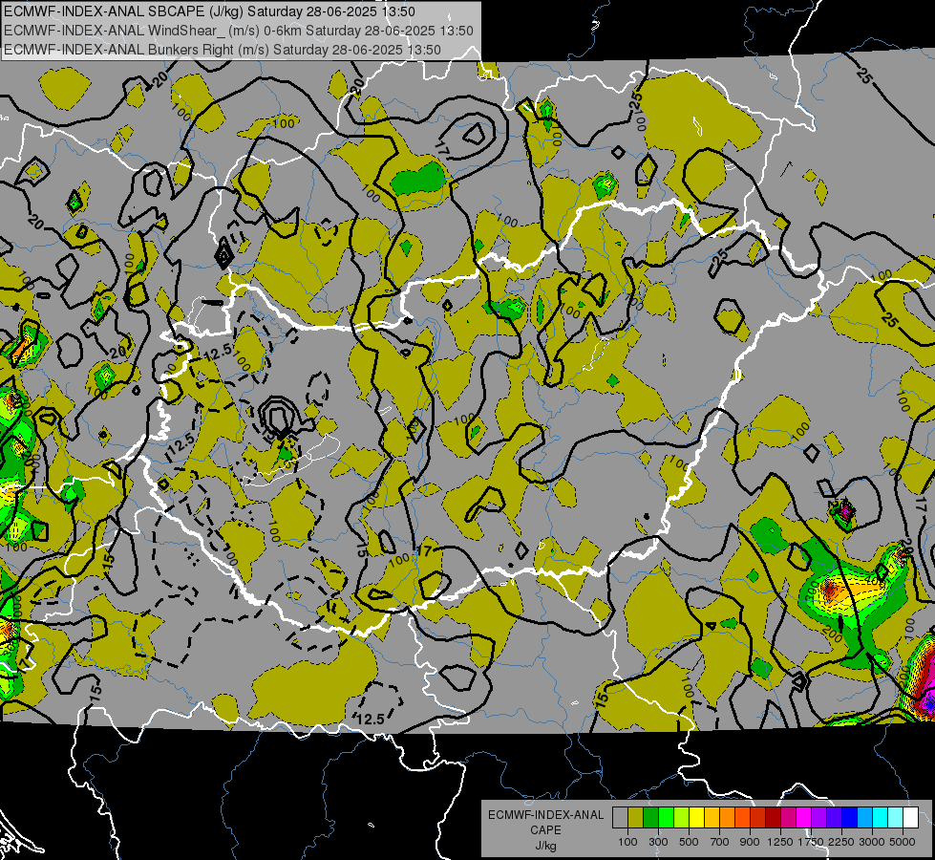Click the J/kg unit label in legend
935x860 pixels.
click(545, 846)
